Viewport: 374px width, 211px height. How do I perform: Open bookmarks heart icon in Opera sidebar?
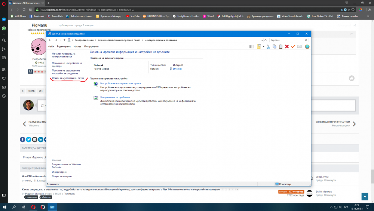tap(4, 78)
